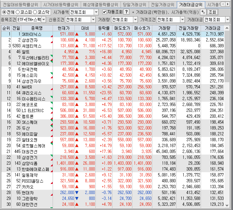Viewport: 233px width, 210px height.
Task: Click 현대차 change rate -0.76
Action: tap(107, 193)
